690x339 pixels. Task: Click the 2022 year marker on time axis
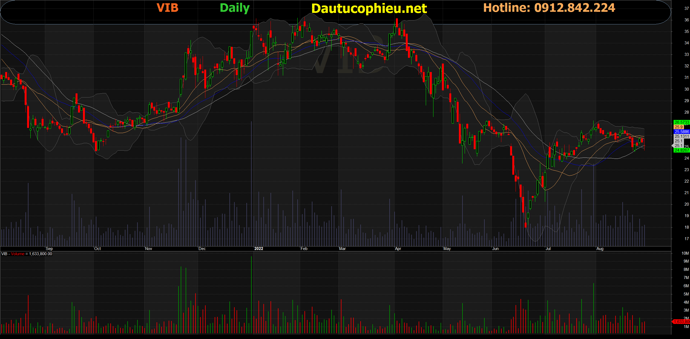pyautogui.click(x=258, y=249)
